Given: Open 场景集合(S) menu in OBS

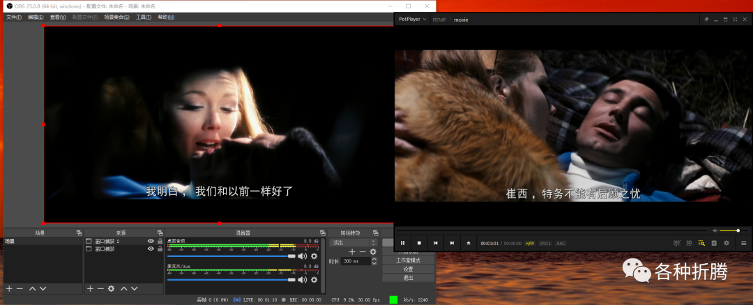Looking at the screenshot, I should (116, 17).
